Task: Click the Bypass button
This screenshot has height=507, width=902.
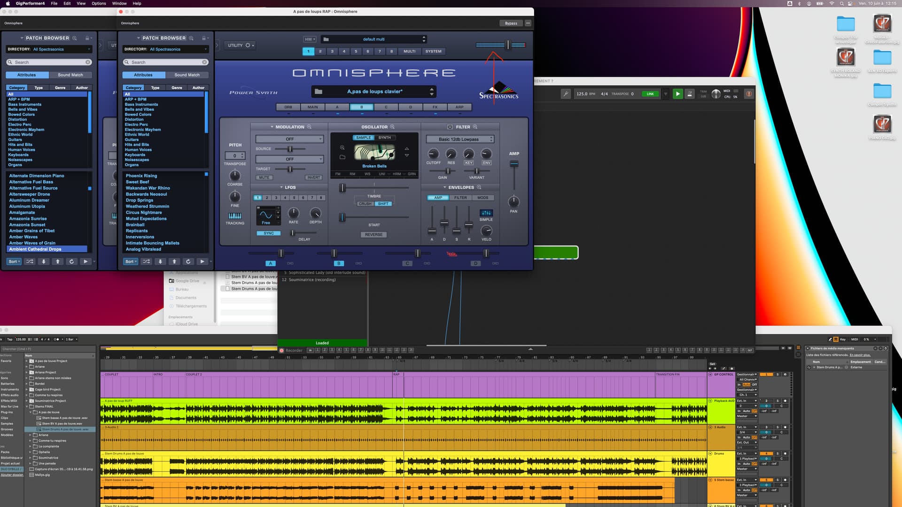Action: coord(511,23)
